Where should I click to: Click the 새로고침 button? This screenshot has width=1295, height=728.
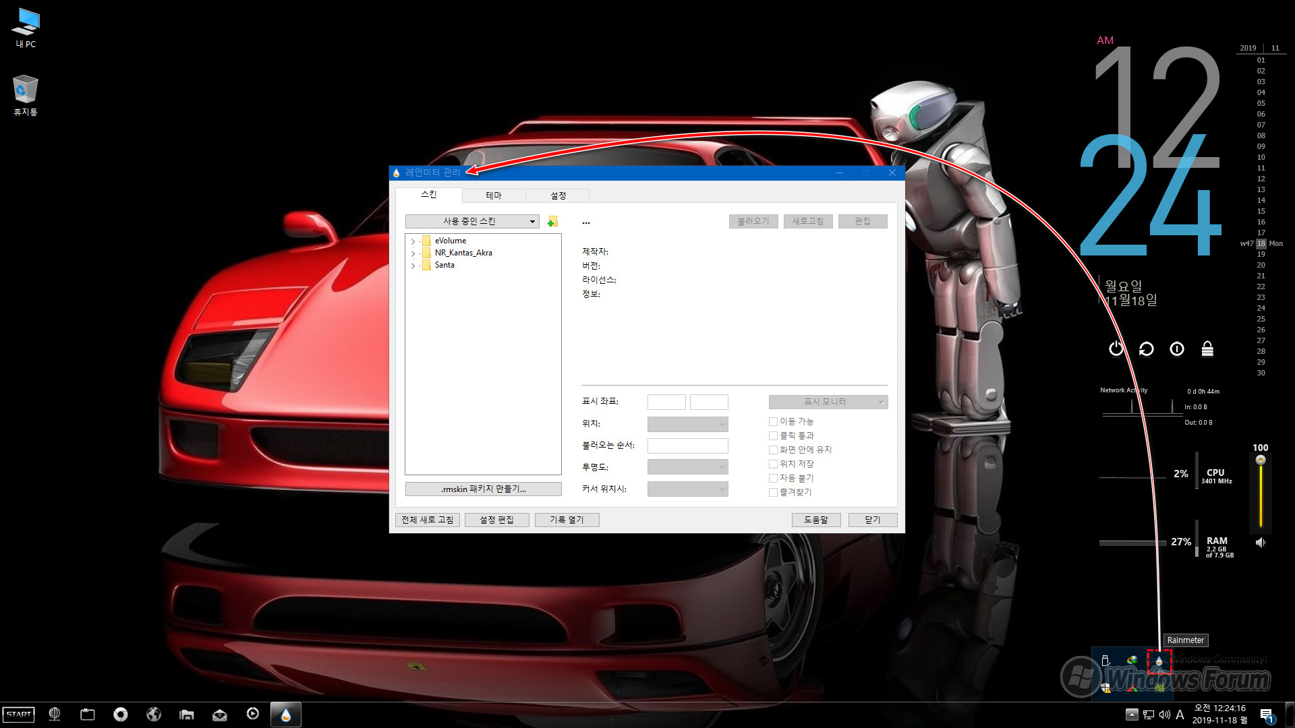(x=808, y=221)
